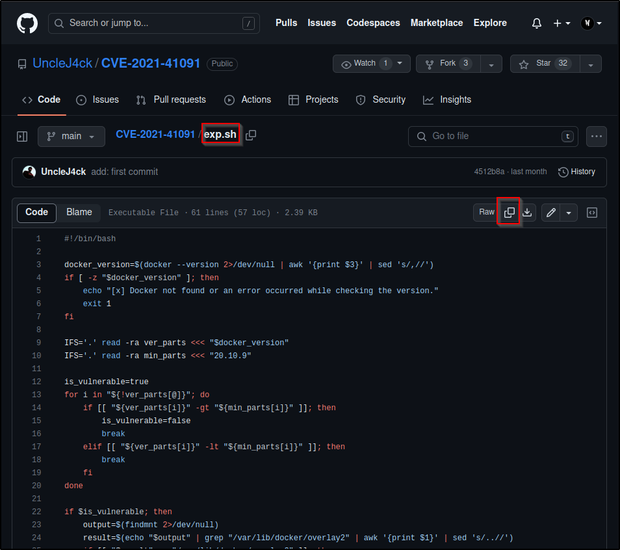Focus the Search or jump to field
This screenshot has width=620, height=550.
point(154,23)
